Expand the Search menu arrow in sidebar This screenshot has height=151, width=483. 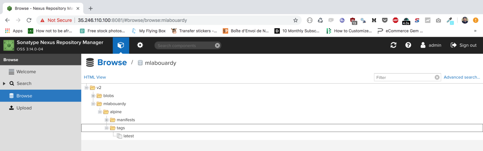tap(4, 84)
